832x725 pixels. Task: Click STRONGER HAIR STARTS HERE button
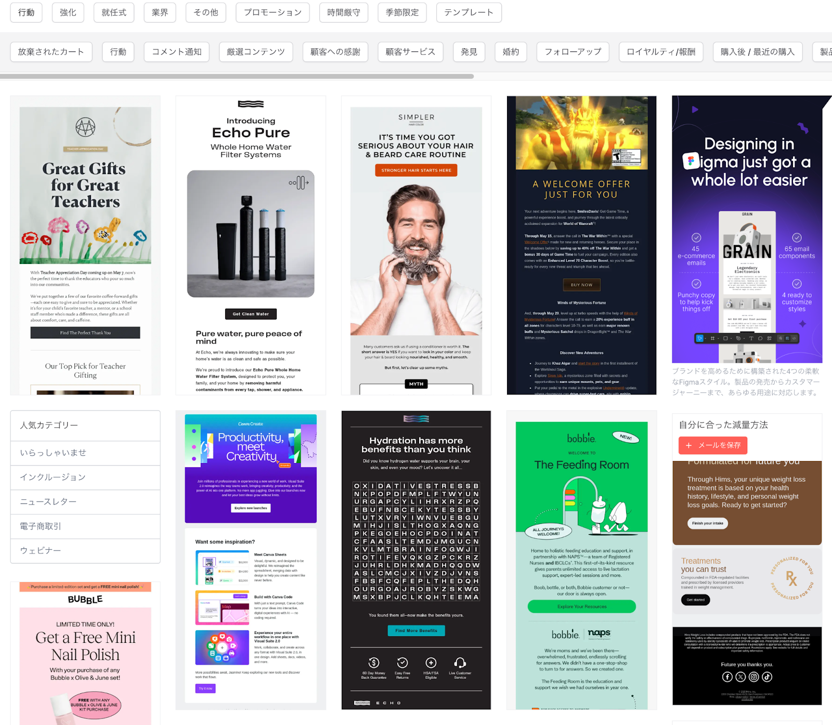[x=416, y=170]
